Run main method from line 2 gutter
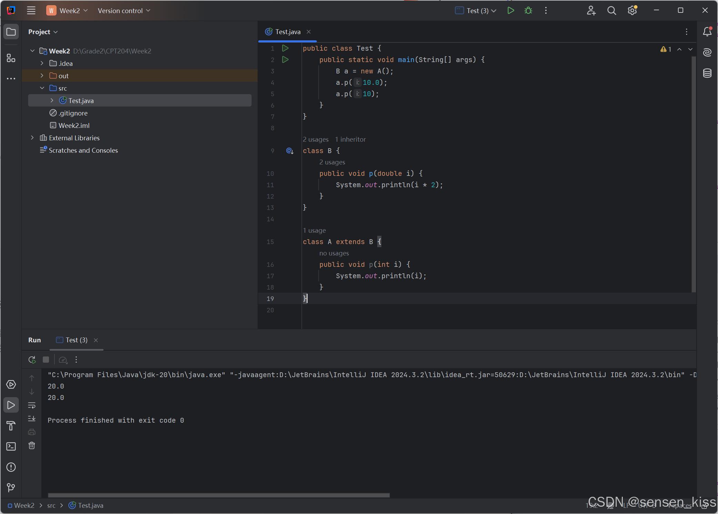Image resolution: width=718 pixels, height=514 pixels. click(x=285, y=60)
